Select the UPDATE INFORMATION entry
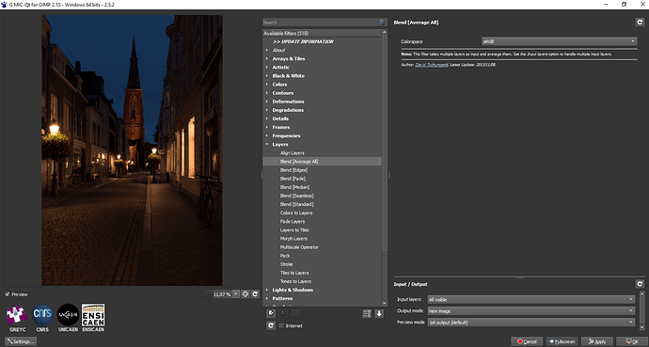The height and width of the screenshot is (347, 649). pyautogui.click(x=303, y=41)
